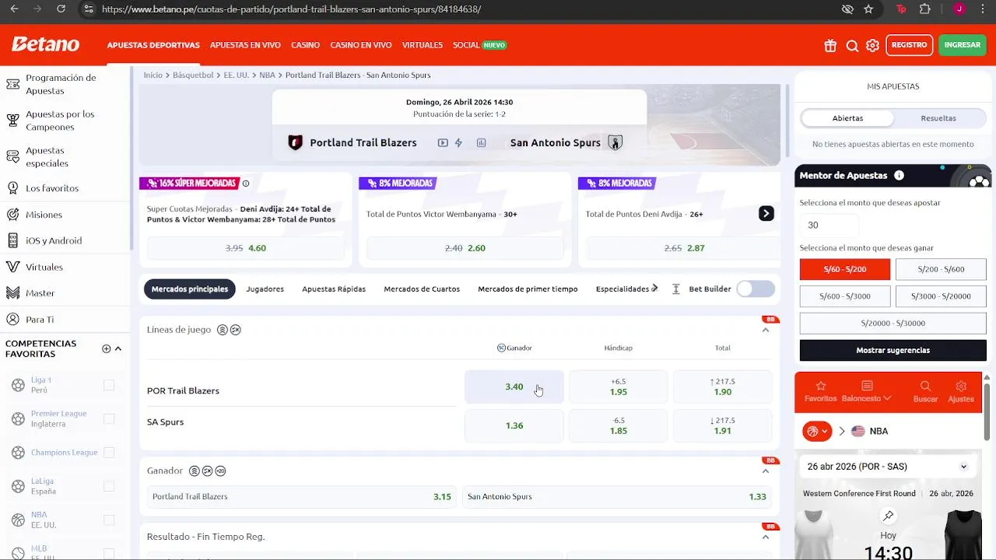Check the NBA EE. UU. checkbox
This screenshot has width=996, height=560.
(x=109, y=520)
